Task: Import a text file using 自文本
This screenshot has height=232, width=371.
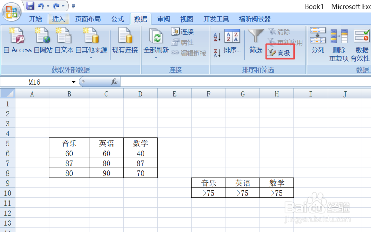Action: [x=63, y=42]
